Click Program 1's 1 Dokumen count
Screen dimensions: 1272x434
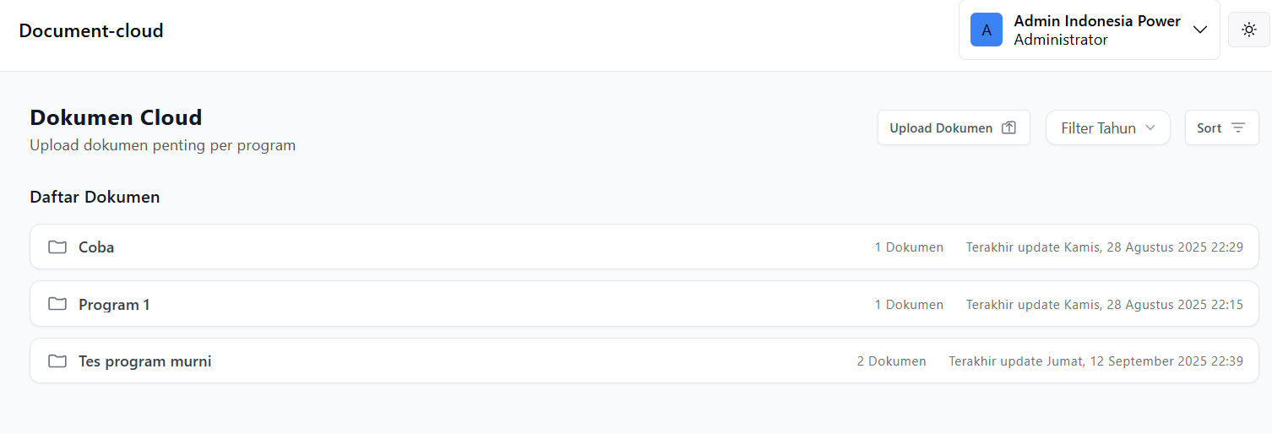pos(909,304)
